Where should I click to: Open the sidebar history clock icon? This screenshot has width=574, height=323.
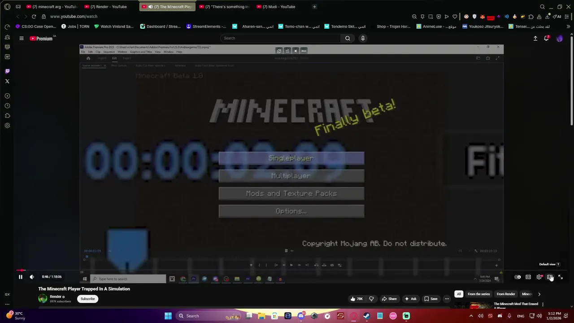7,106
